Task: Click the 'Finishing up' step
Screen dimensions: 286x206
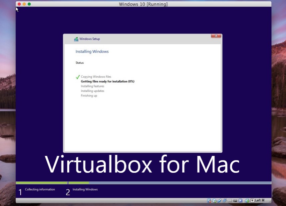Action: (x=89, y=96)
